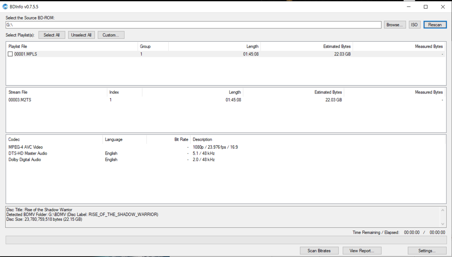Open View Report...
The width and height of the screenshot is (452, 257).
pos(362,251)
